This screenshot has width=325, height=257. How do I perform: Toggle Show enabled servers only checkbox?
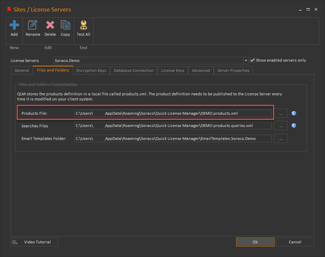click(252, 60)
